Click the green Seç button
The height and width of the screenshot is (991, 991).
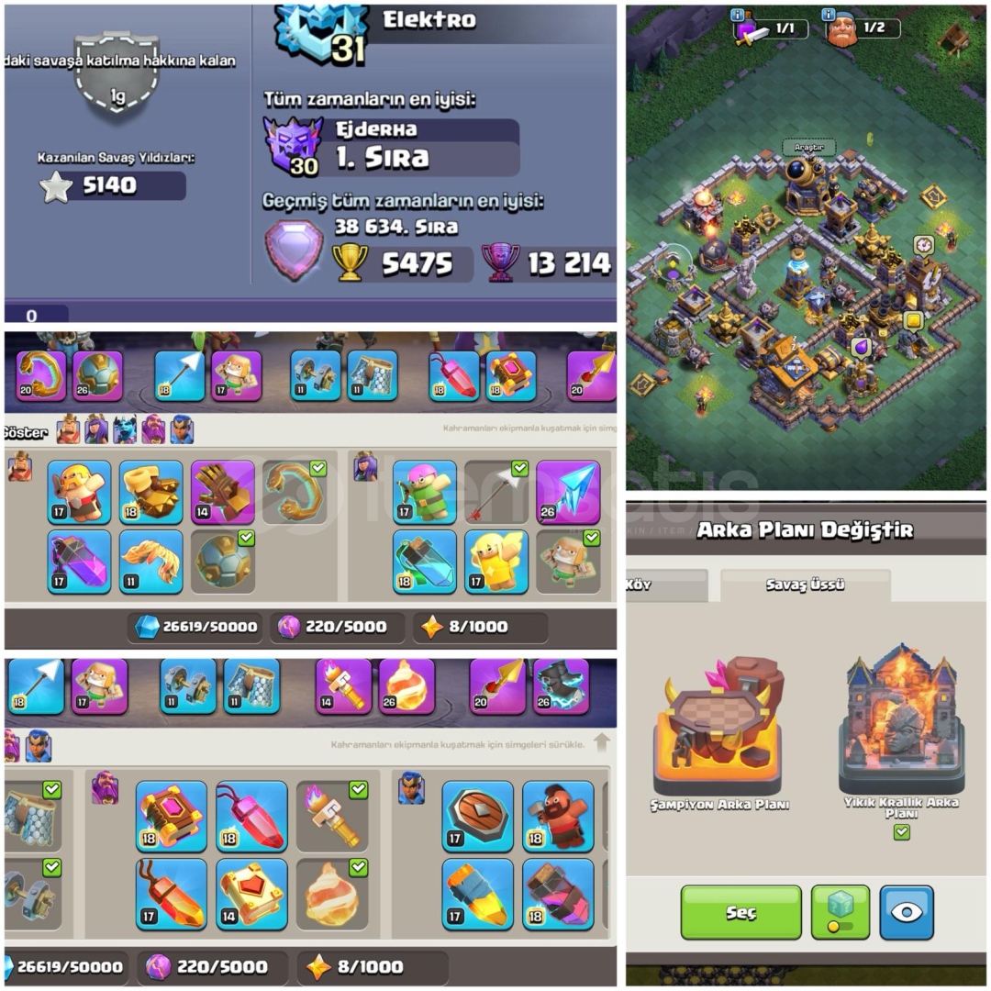(740, 912)
